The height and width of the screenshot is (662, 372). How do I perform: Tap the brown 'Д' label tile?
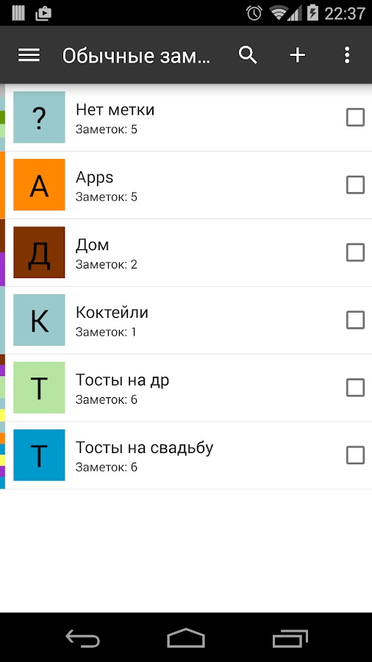coord(39,252)
